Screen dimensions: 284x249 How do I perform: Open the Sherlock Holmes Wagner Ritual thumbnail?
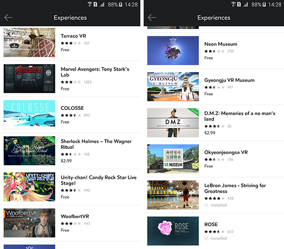(30, 151)
